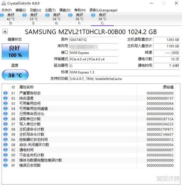
Task: Click status dot for attribute 01 严重警告标志
Action: point(5,93)
